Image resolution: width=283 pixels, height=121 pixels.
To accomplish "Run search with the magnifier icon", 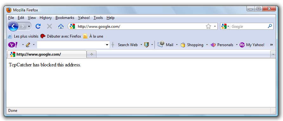I will click(270, 26).
